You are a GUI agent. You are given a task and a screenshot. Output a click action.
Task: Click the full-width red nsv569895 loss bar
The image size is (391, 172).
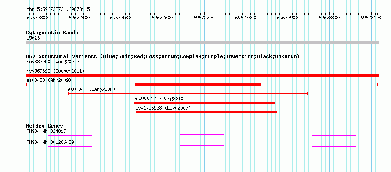point(202,75)
